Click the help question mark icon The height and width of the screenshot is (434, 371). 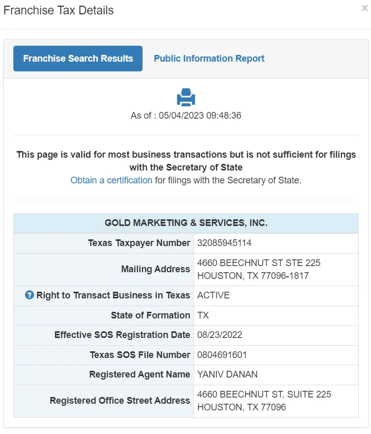point(29,295)
